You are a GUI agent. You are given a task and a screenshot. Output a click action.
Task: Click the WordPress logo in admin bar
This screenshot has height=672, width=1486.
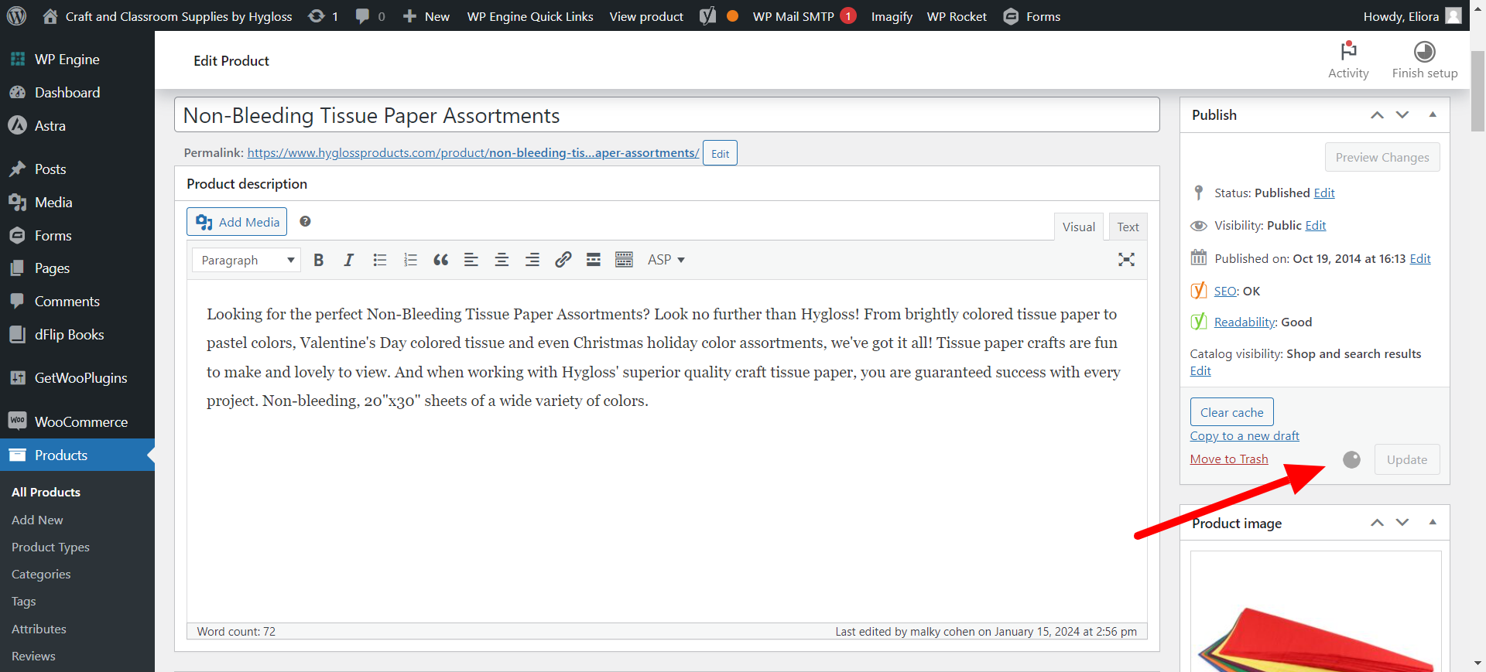[17, 16]
